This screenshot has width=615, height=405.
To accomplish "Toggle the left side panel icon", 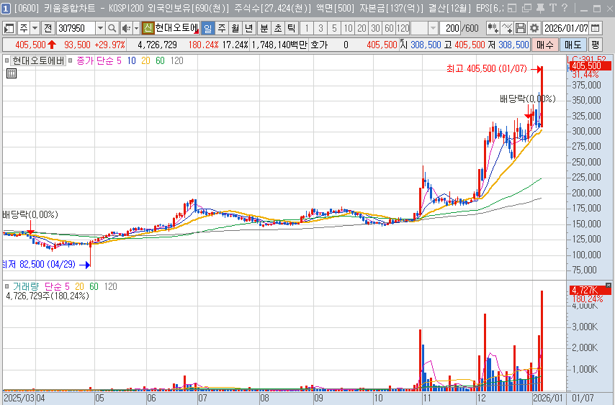I will 9,28.
